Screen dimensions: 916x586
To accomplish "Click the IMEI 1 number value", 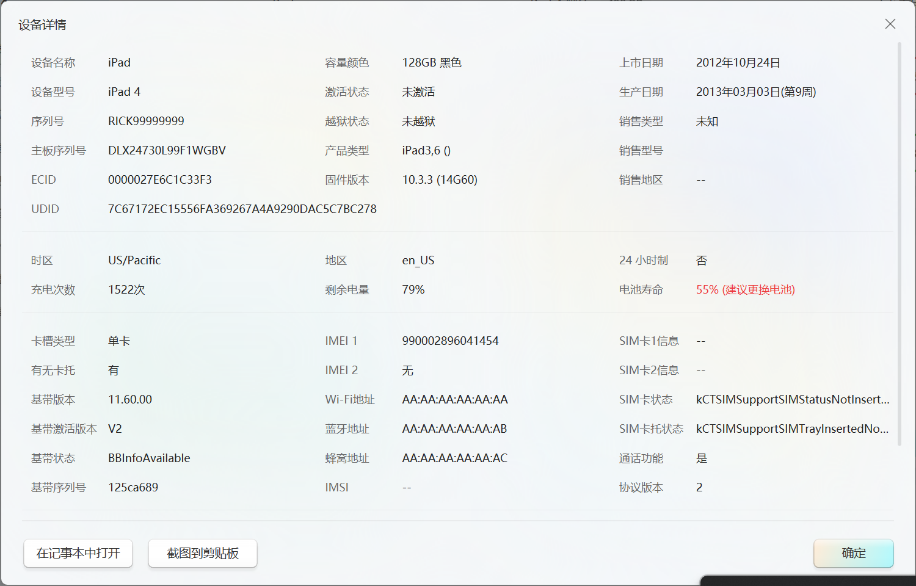I will point(450,341).
